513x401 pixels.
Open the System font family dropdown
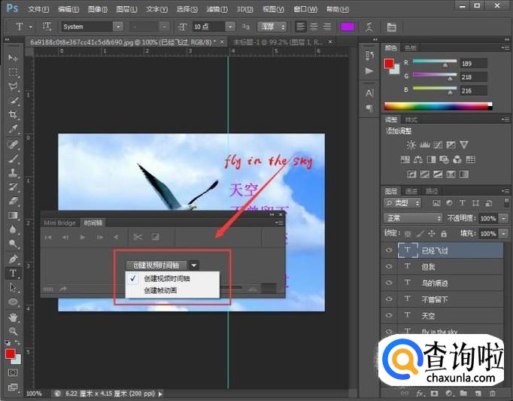tap(92, 26)
